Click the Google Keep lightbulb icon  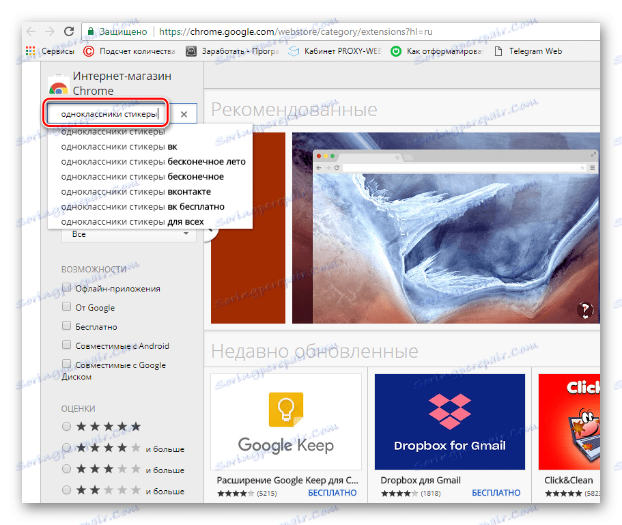pos(285,410)
